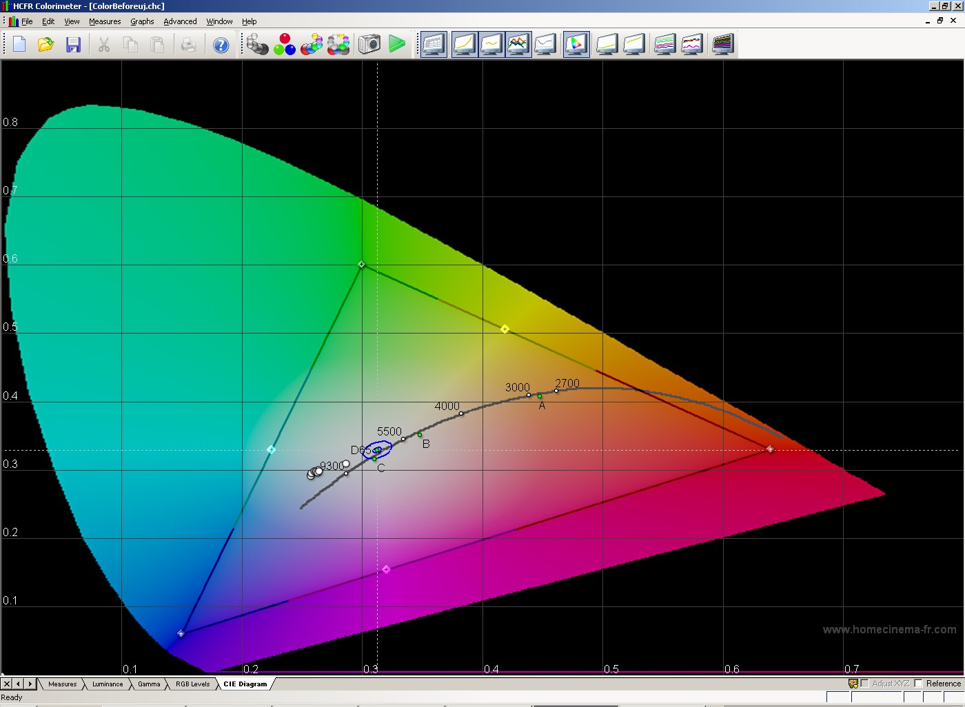Switch to the Measures tab
The height and width of the screenshot is (707, 965).
pyautogui.click(x=62, y=684)
